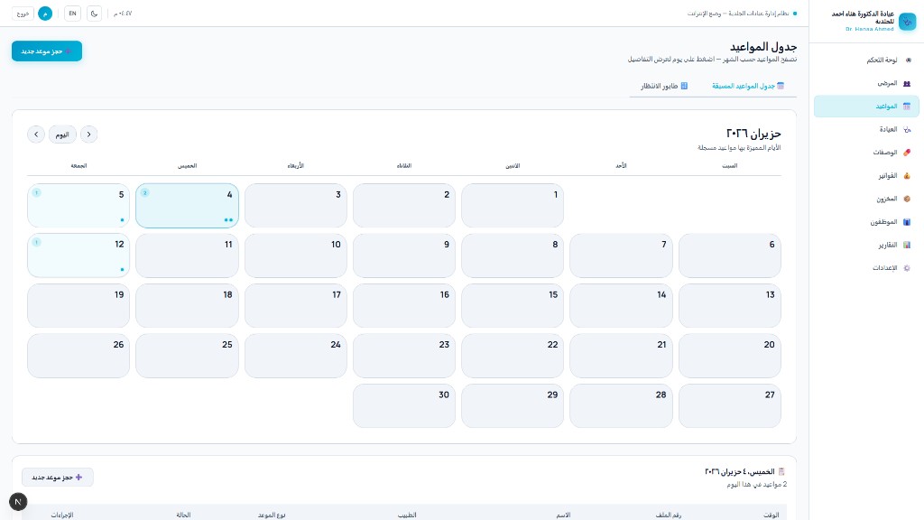Select calendar day 30
This screenshot has width=924, height=520.
[x=404, y=405]
